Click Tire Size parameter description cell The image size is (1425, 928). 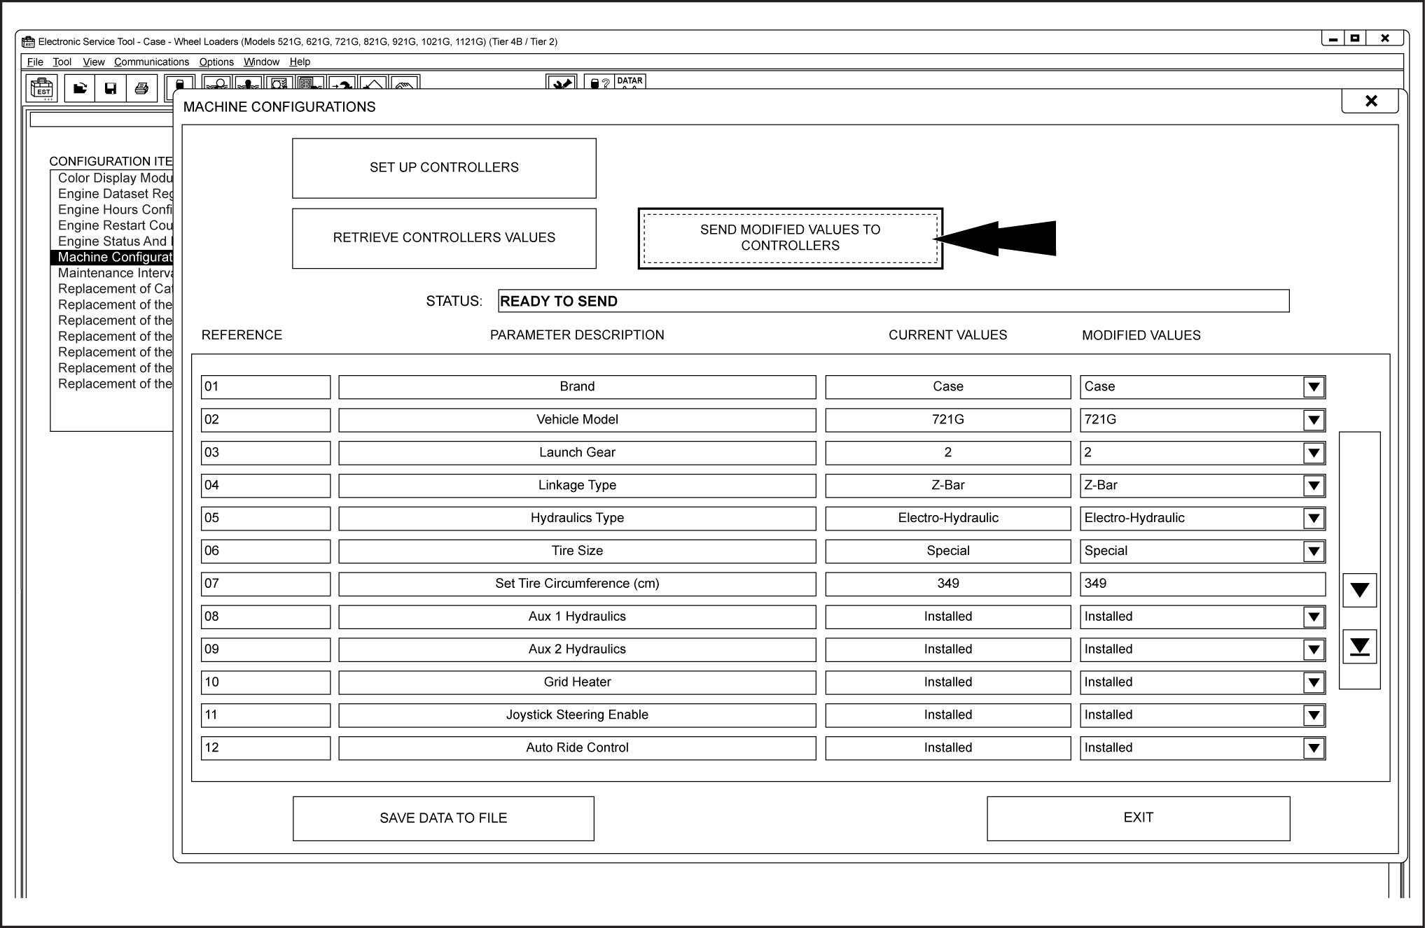click(x=577, y=551)
